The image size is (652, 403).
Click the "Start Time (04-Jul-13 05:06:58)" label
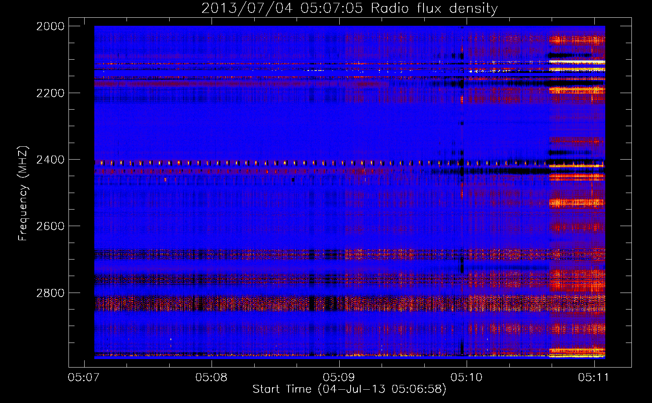pos(349,389)
